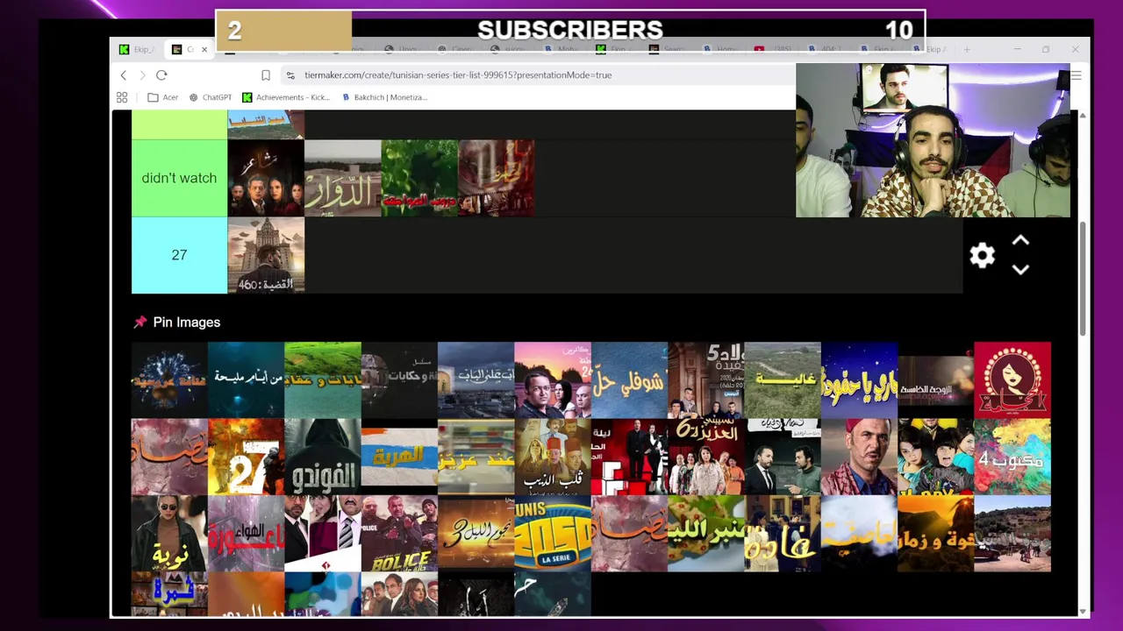
Task: Select the orange "27" series thumbnail
Action: [x=246, y=457]
